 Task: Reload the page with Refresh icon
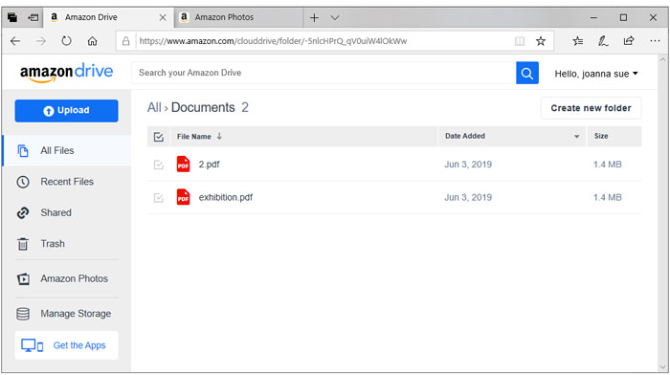(66, 41)
